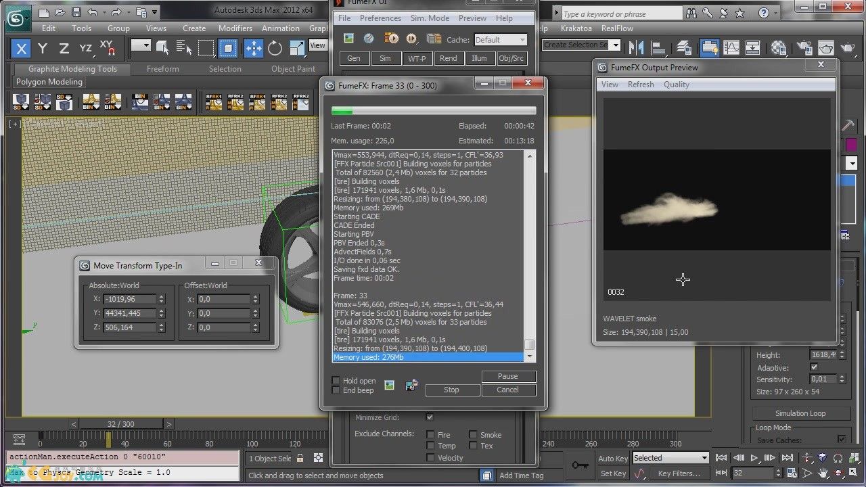Select the Select Object tool

[x=162, y=47]
